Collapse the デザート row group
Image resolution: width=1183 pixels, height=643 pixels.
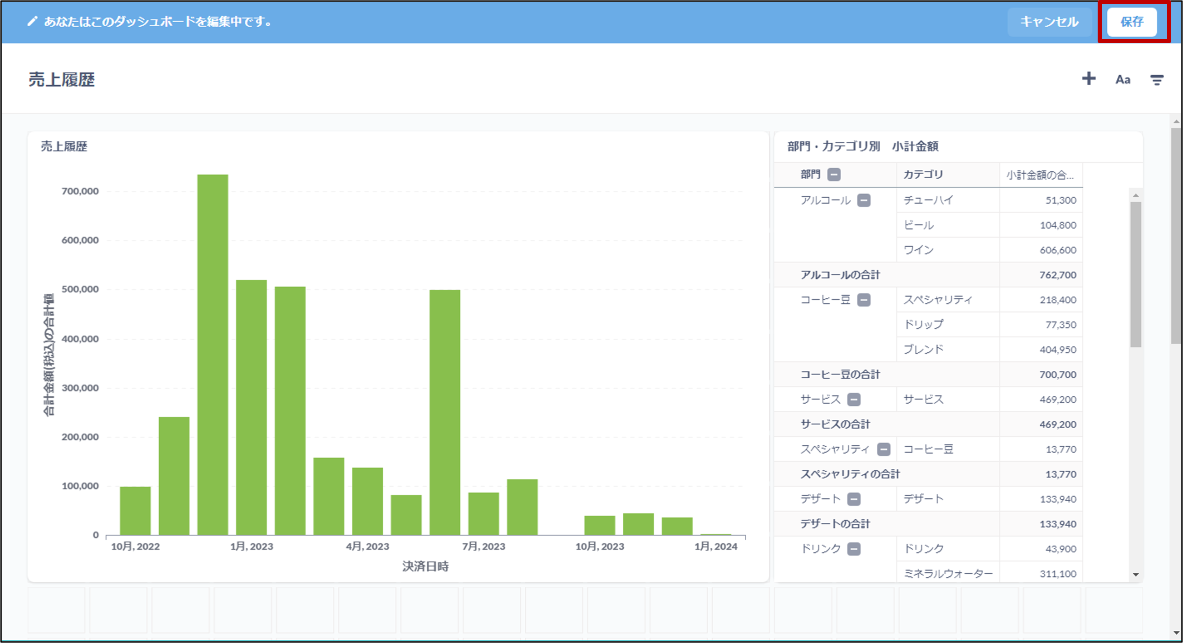coord(853,499)
